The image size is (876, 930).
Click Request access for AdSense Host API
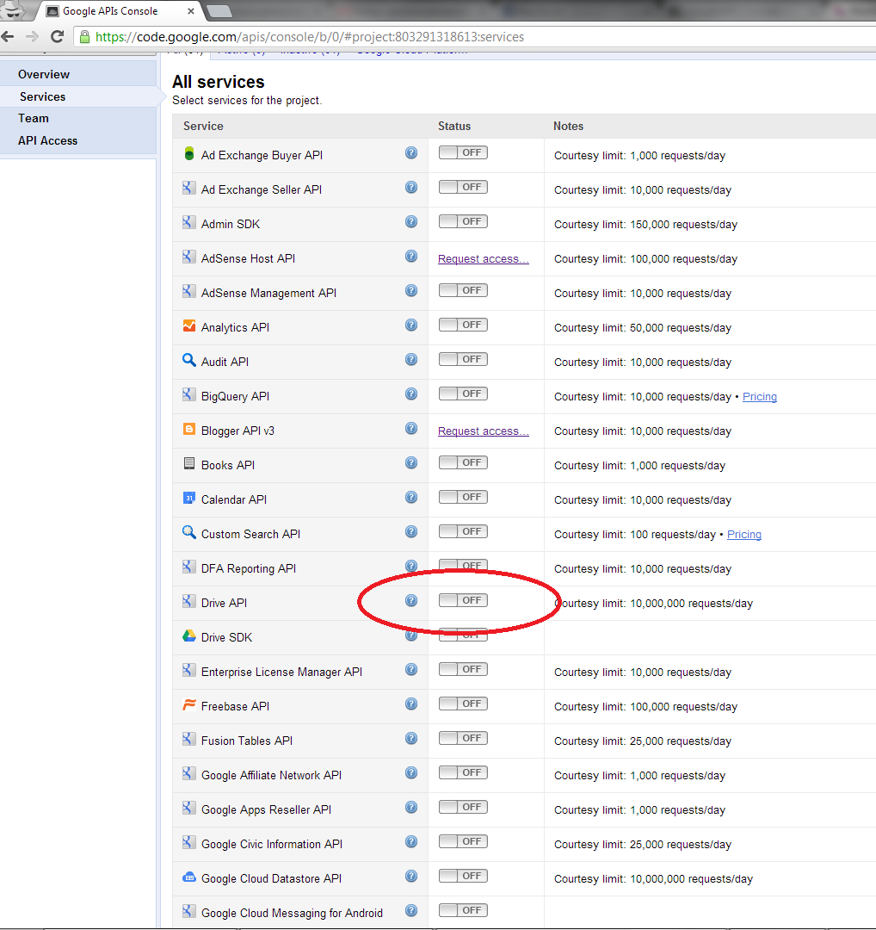pos(482,258)
